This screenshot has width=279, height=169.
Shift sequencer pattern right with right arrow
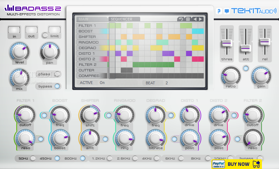200,19
